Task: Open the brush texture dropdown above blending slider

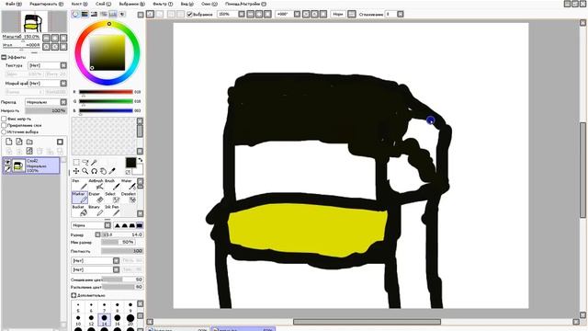Action: pyautogui.click(x=96, y=269)
